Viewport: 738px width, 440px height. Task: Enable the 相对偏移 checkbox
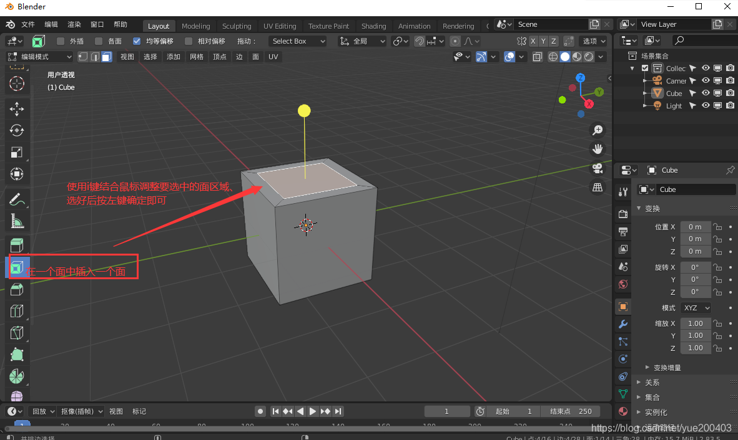(189, 41)
